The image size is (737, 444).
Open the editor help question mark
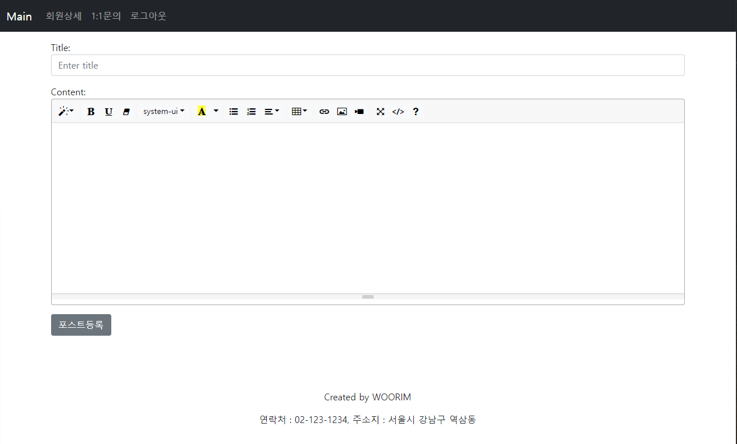[x=416, y=111]
